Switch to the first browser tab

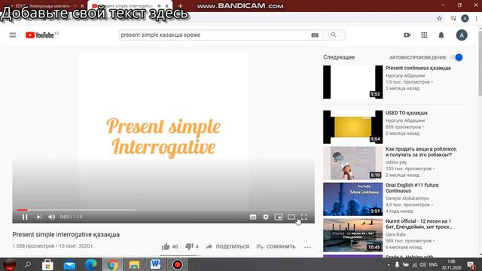46,6
